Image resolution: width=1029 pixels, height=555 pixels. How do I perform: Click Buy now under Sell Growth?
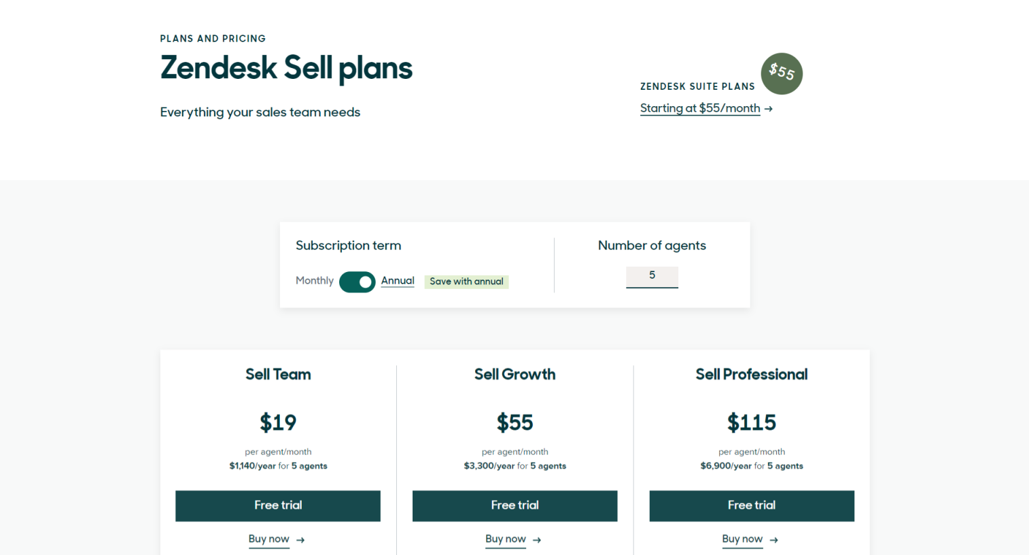click(506, 539)
